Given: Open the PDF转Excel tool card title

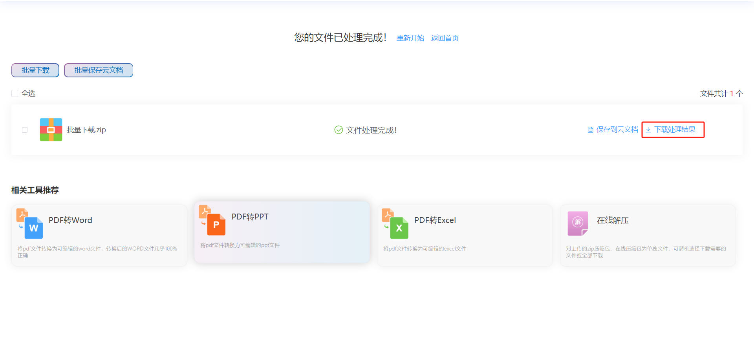Looking at the screenshot, I should click(435, 220).
